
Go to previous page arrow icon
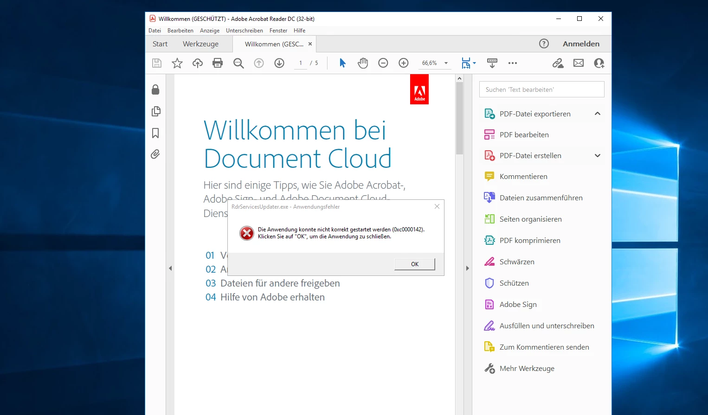pyautogui.click(x=259, y=63)
